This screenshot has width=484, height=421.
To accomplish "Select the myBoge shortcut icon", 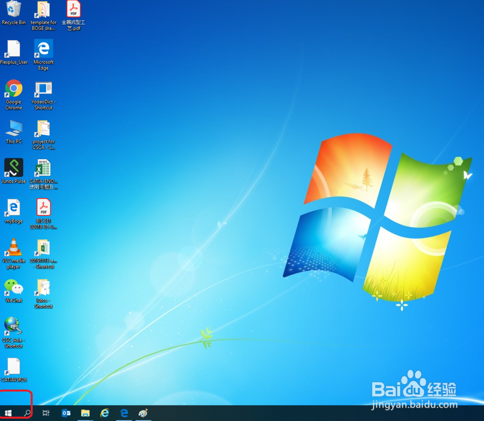I will click(x=13, y=208).
